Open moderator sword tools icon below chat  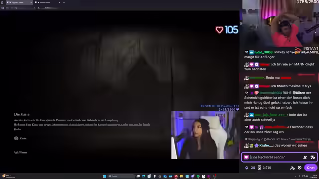pyautogui.click(x=292, y=168)
